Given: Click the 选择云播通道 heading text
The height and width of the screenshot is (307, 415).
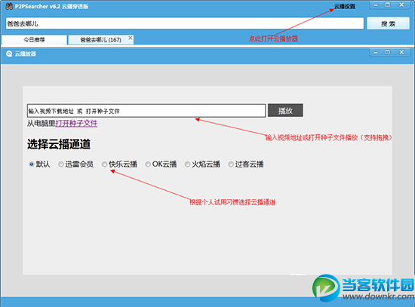Looking at the screenshot, I should pyautogui.click(x=59, y=144).
